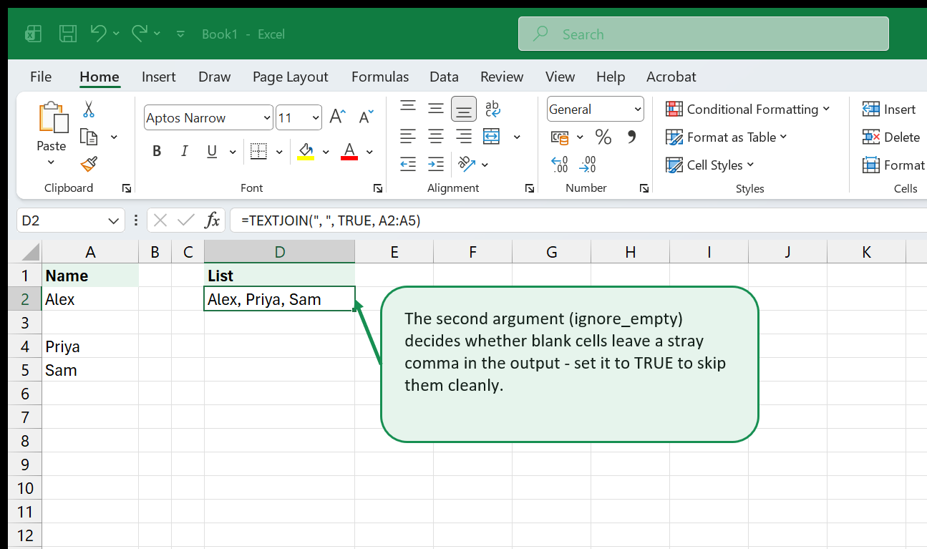Open Font Color palette dropdown
The height and width of the screenshot is (549, 927).
pyautogui.click(x=369, y=152)
